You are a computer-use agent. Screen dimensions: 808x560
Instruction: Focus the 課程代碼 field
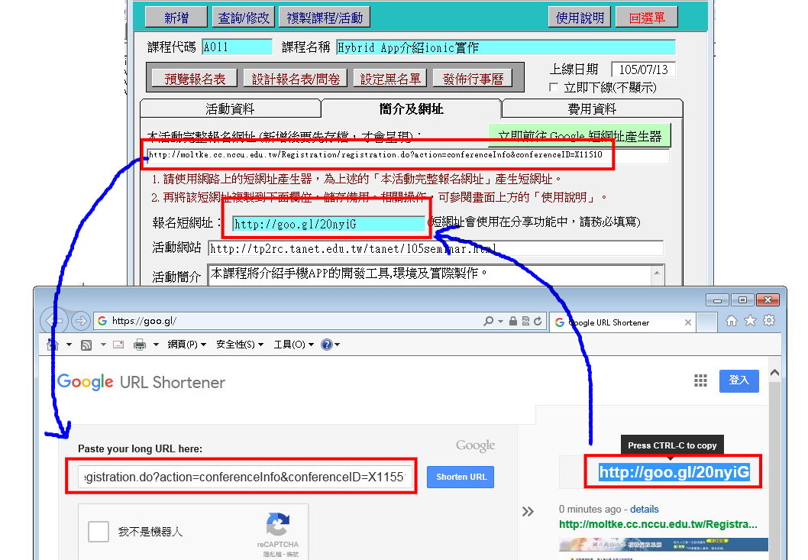tap(237, 47)
